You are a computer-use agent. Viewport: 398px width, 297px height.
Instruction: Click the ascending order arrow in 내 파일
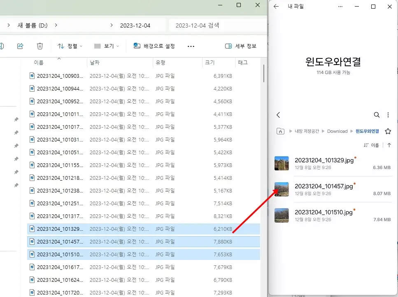pyautogui.click(x=389, y=145)
